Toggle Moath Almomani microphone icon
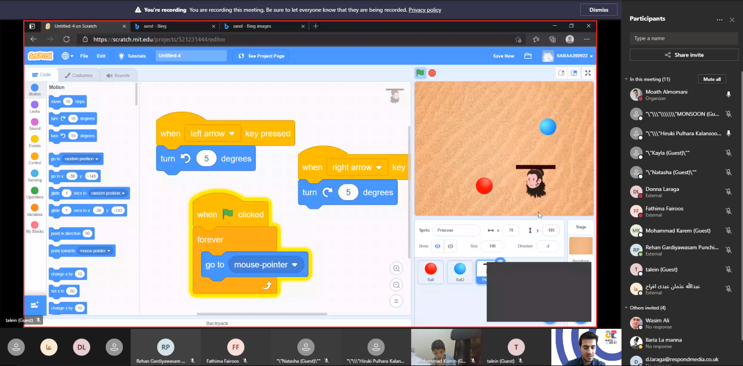 pyautogui.click(x=728, y=95)
